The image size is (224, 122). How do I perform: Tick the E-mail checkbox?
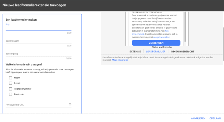tap(10, 83)
